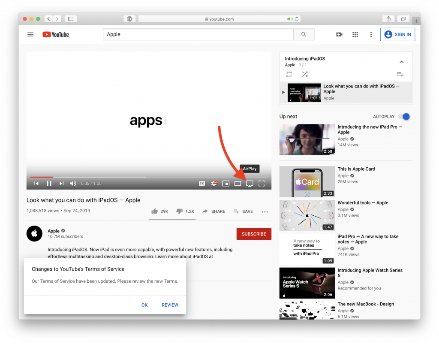
Task: Click SAVE to add to playlist
Action: pos(243,211)
